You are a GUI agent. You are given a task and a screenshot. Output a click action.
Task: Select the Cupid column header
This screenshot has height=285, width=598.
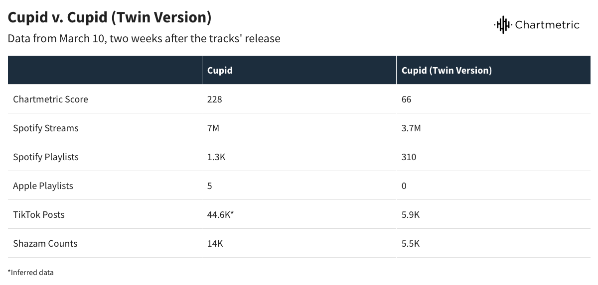[x=220, y=70]
